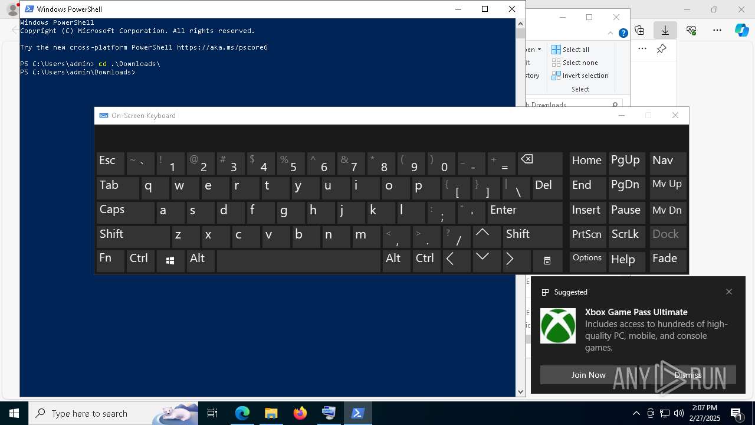The image size is (755, 425).
Task: Tap the PrtScn key
Action: click(587, 237)
